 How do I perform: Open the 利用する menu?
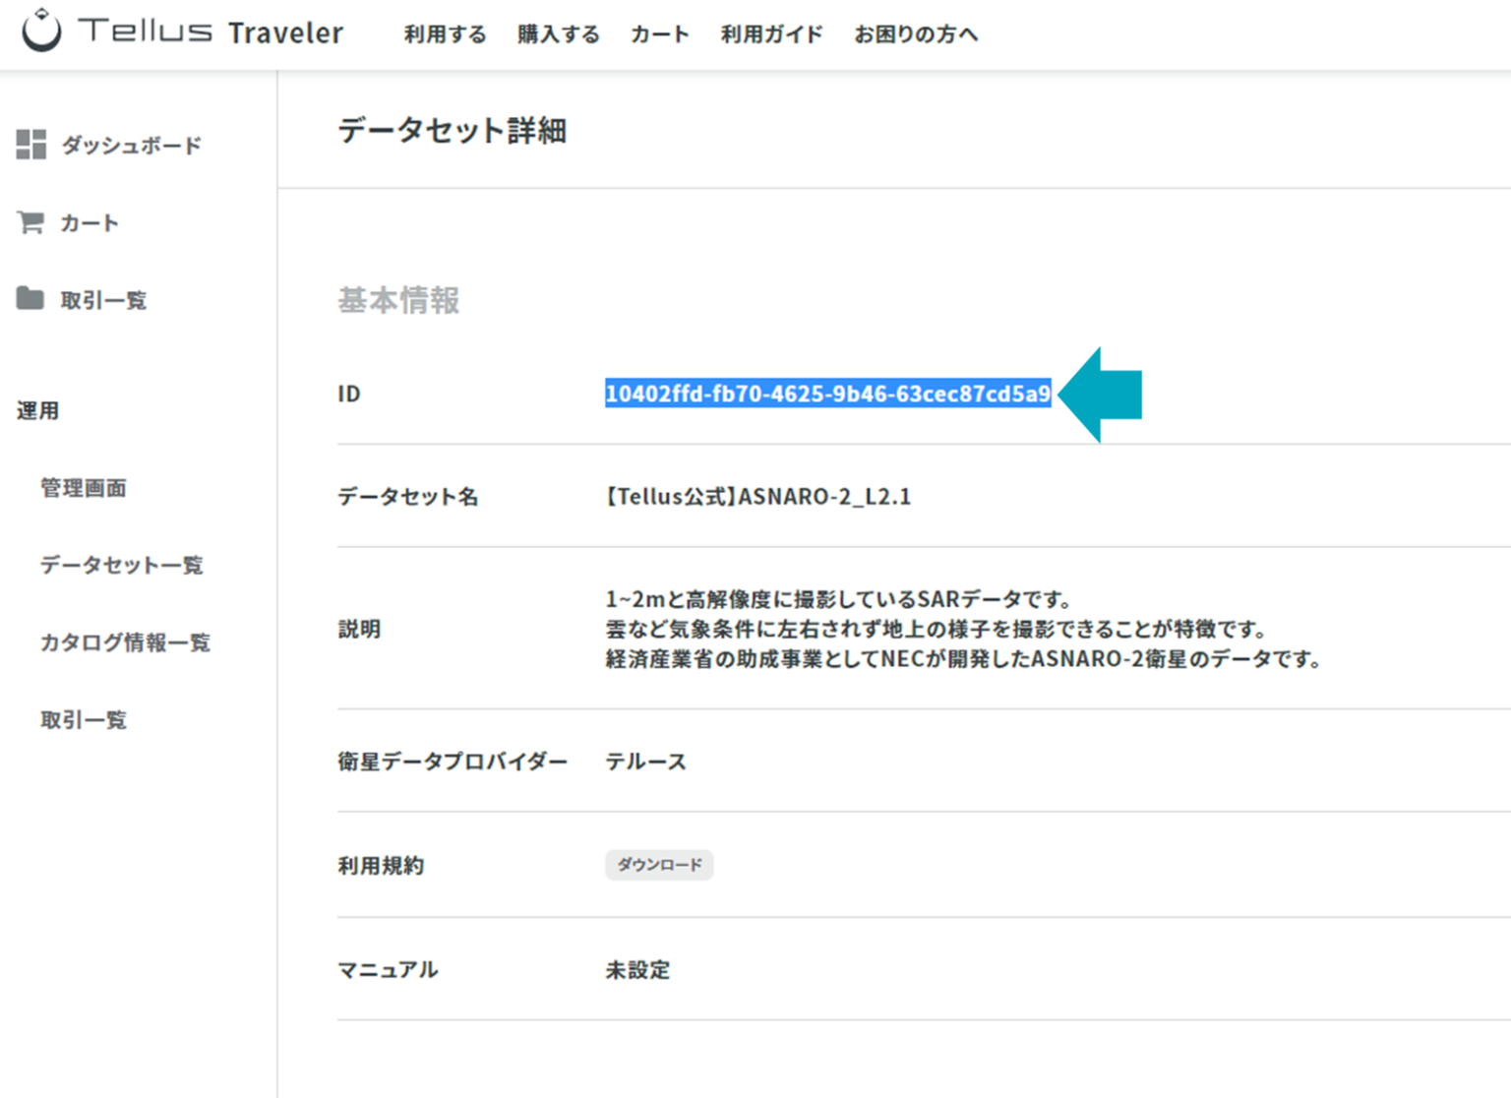point(445,34)
